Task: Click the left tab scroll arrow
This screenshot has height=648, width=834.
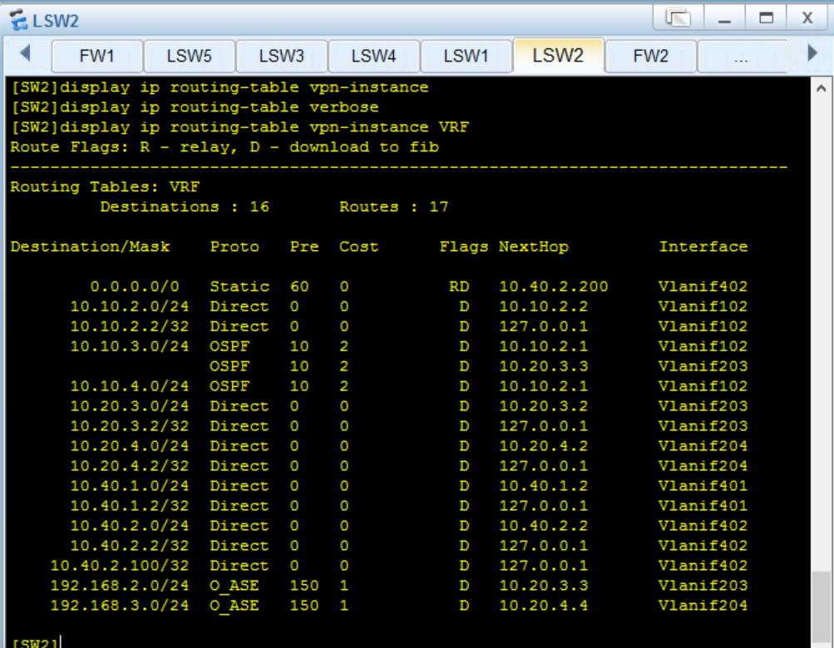Action: (x=24, y=53)
